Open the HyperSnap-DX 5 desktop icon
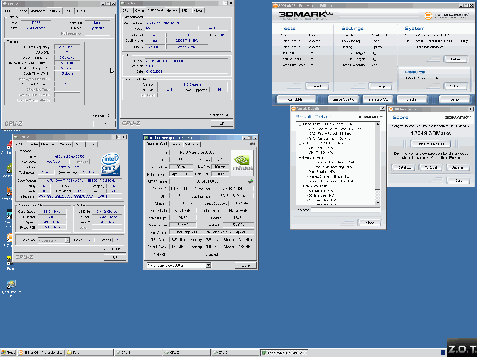Image resolution: width=477 pixels, height=357 pixels. click(x=11, y=288)
